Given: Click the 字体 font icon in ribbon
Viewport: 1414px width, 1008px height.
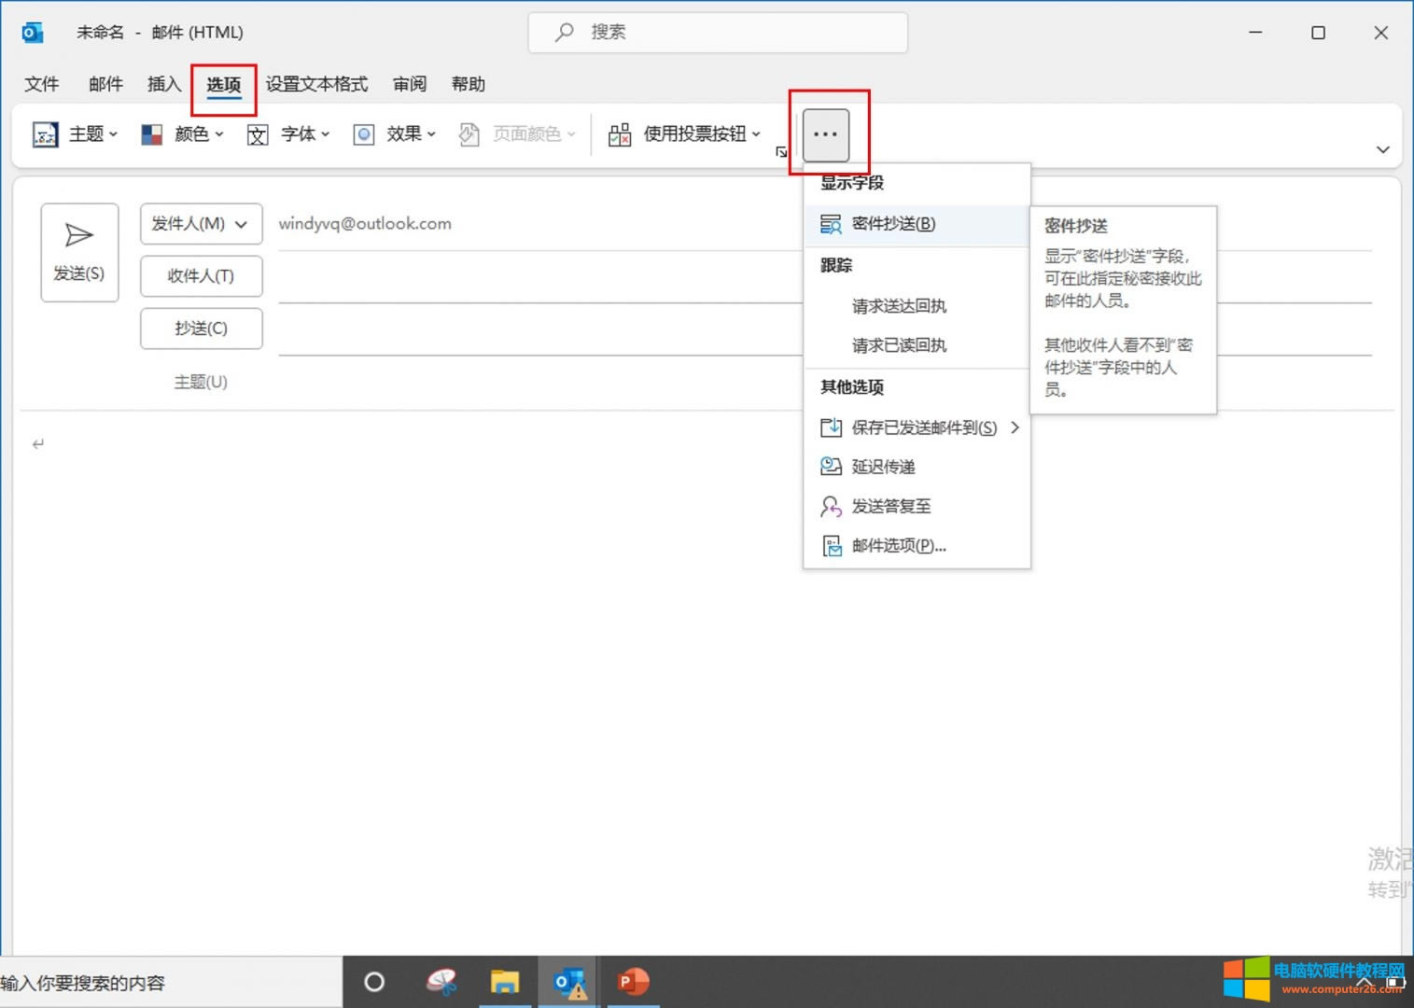Looking at the screenshot, I should click(258, 135).
